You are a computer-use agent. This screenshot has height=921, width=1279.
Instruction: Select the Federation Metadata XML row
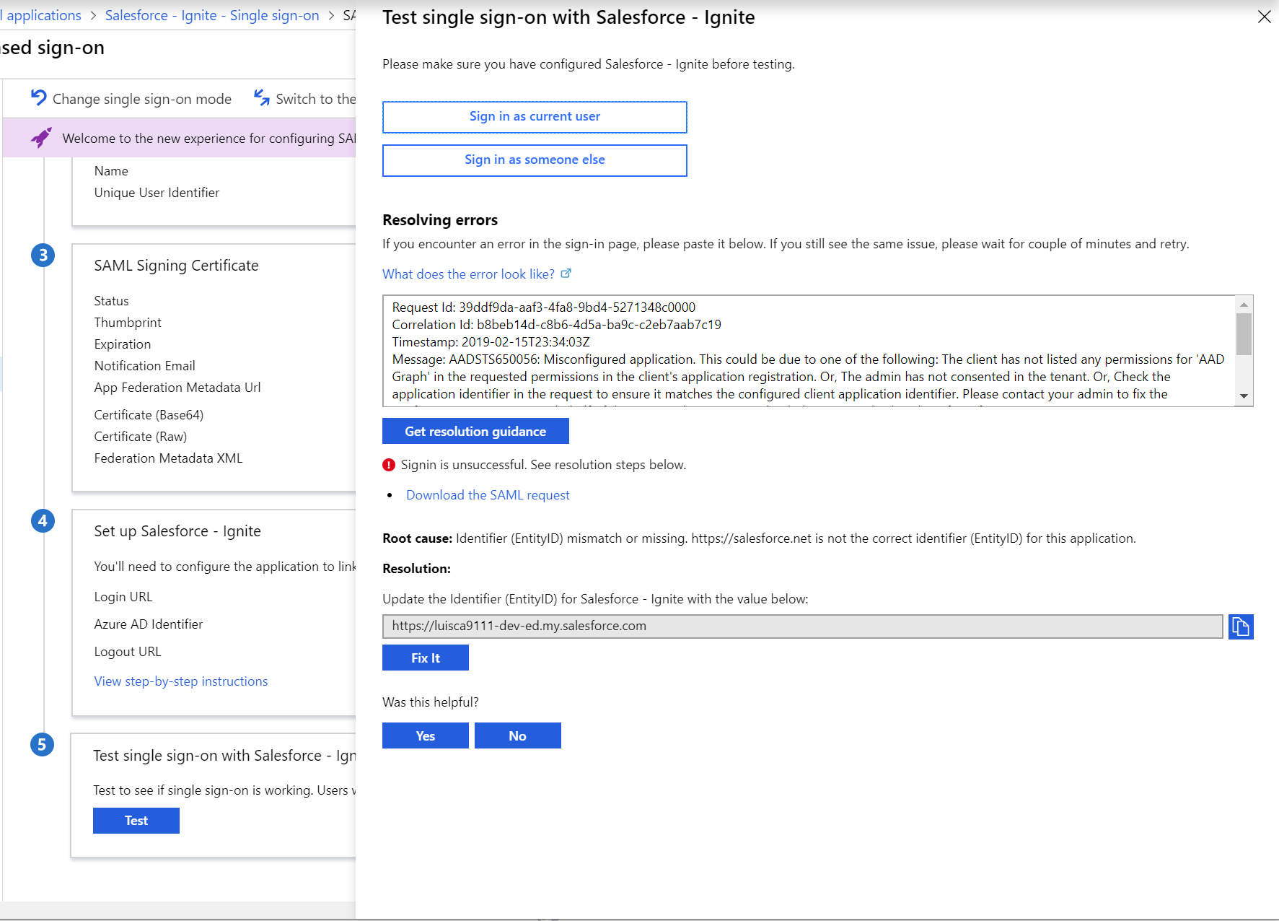point(168,458)
